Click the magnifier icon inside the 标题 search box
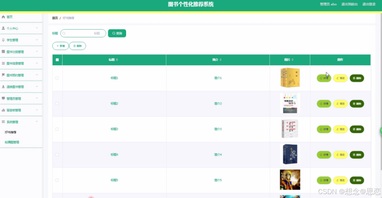Image resolution: width=382 pixels, height=198 pixels. [64, 33]
